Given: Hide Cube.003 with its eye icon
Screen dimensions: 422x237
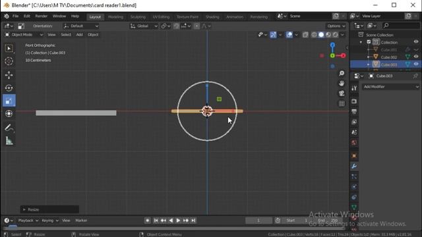Looking at the screenshot, I should coord(416,65).
